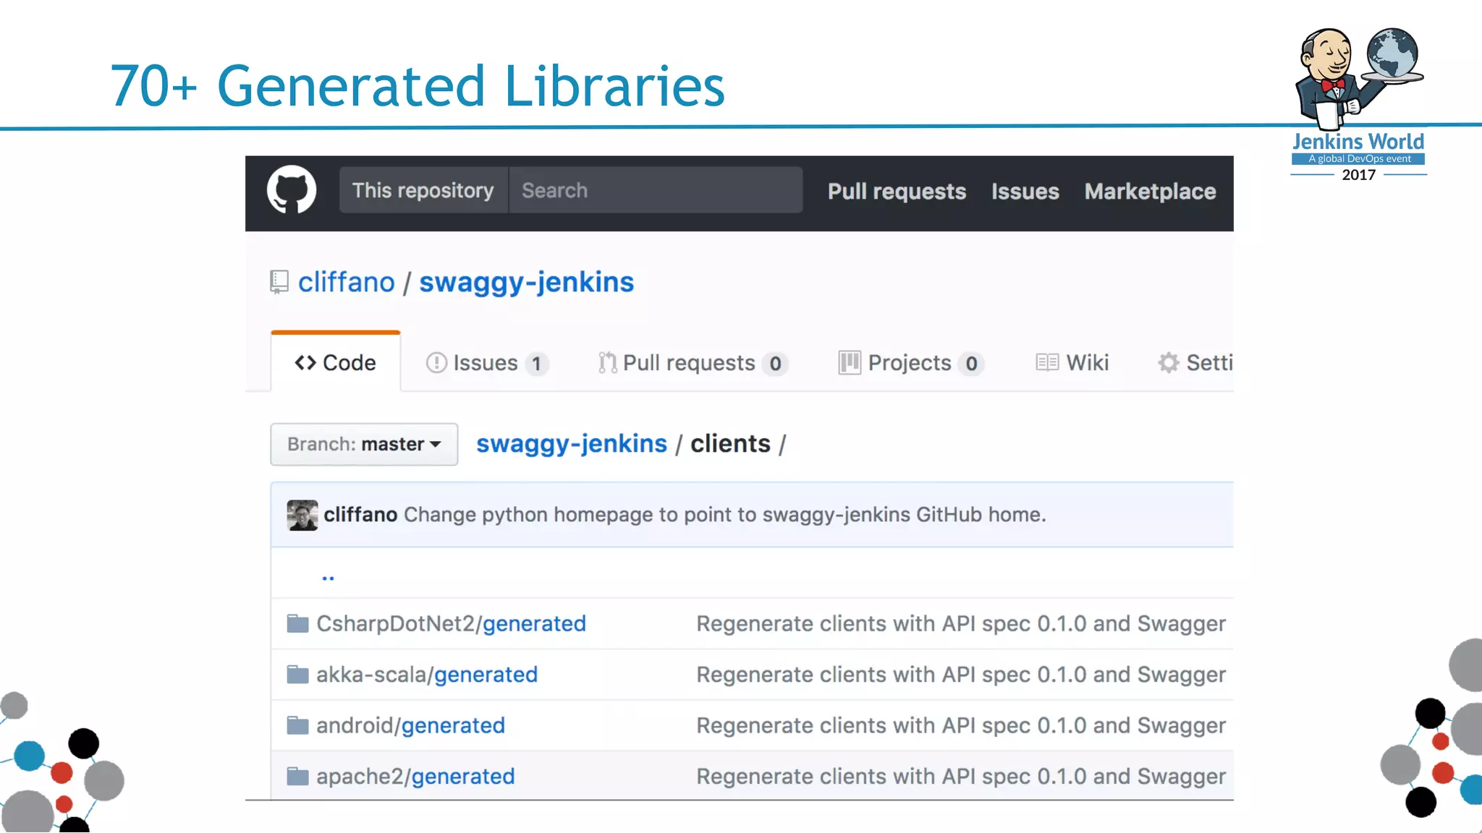The height and width of the screenshot is (833, 1482).
Task: Click the Pull requests tab merge icon
Action: pos(607,362)
